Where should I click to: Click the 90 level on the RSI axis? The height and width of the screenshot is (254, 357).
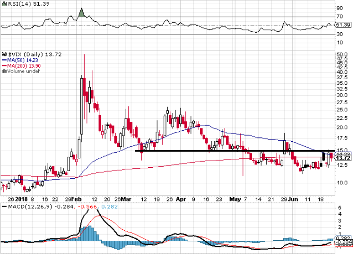coord(340,8)
